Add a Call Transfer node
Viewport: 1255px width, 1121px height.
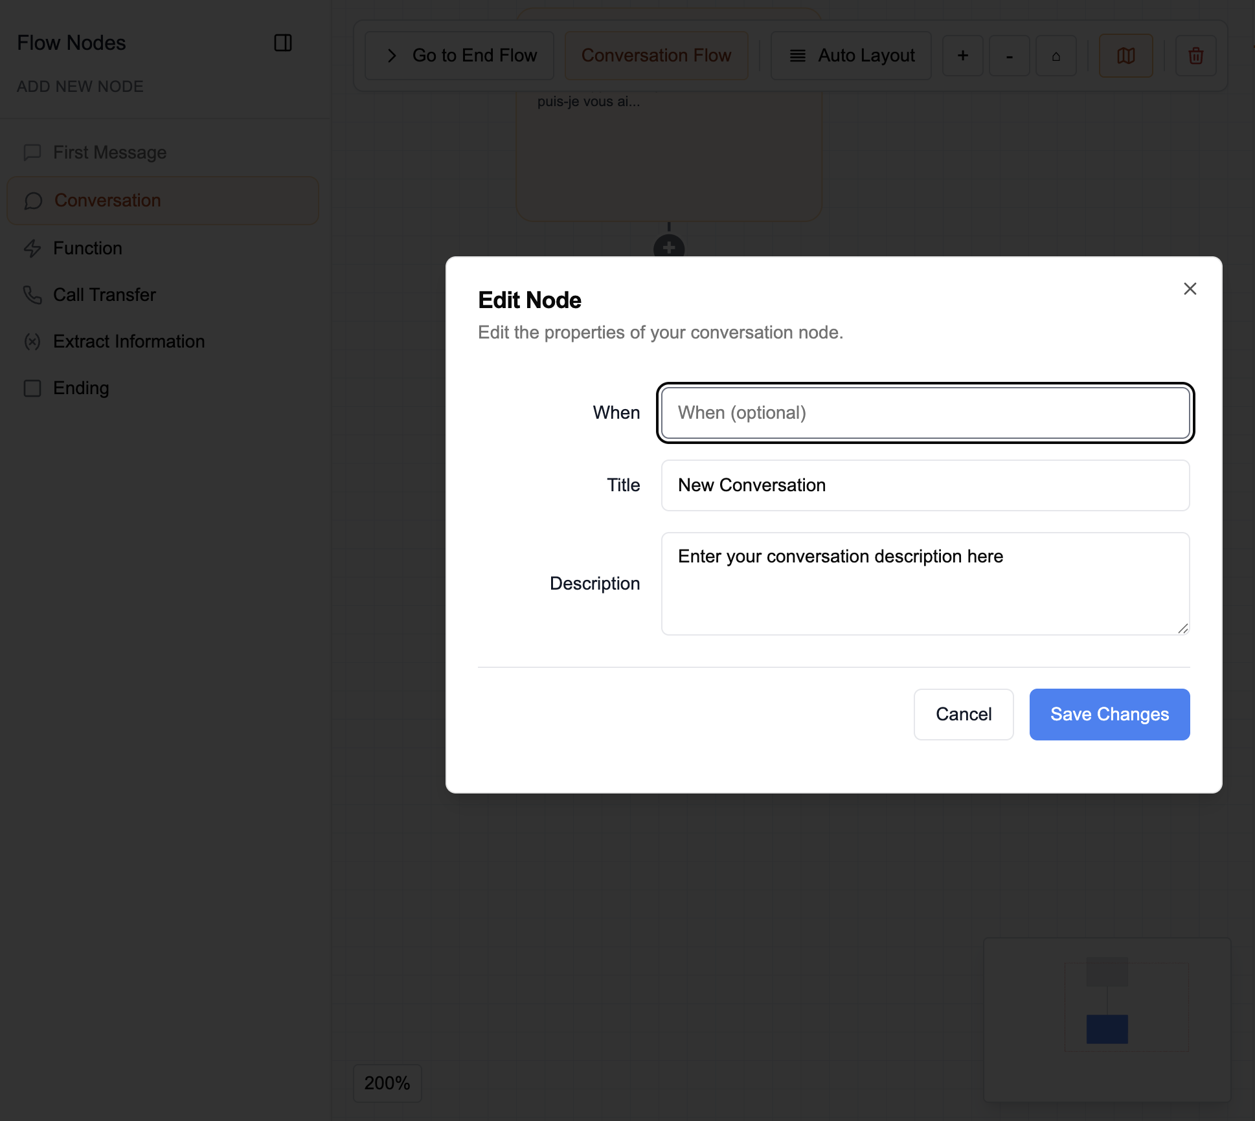(104, 295)
